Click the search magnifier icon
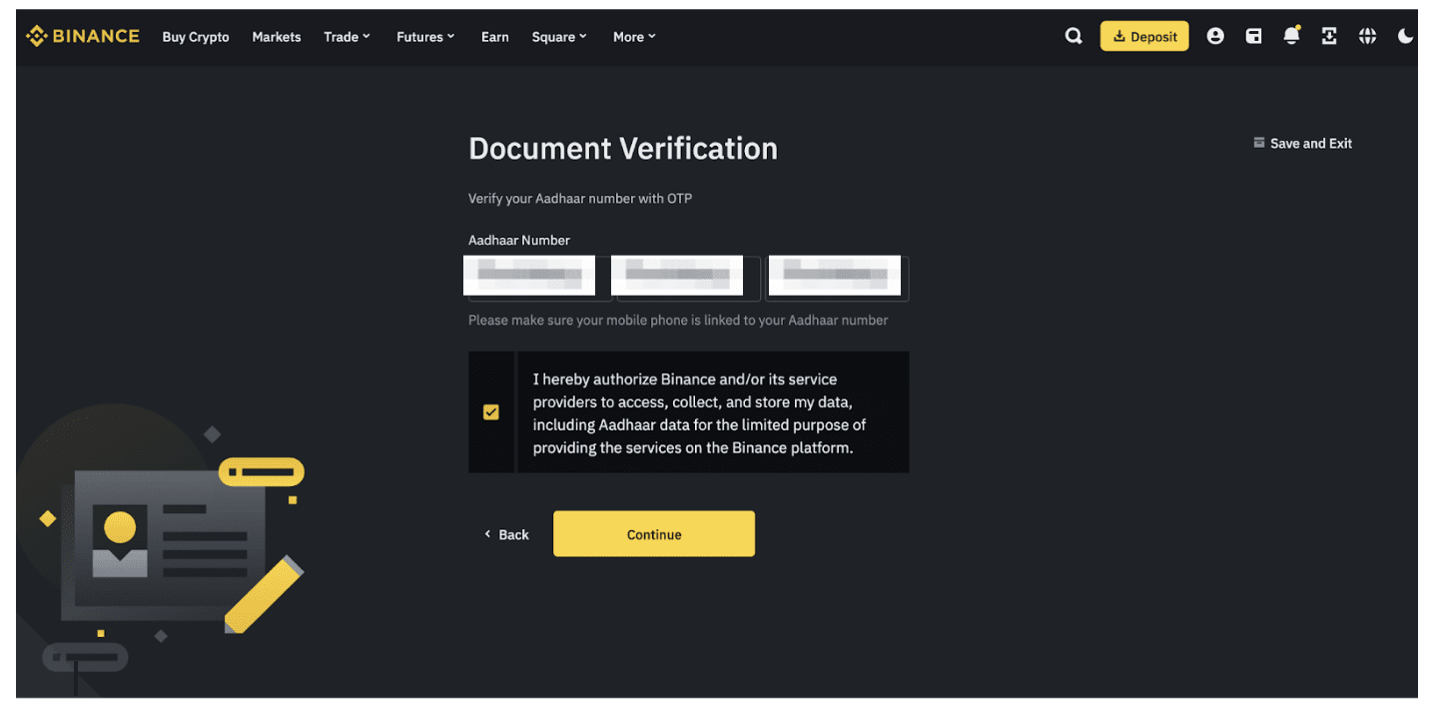This screenshot has height=713, width=1434. pyautogui.click(x=1074, y=37)
